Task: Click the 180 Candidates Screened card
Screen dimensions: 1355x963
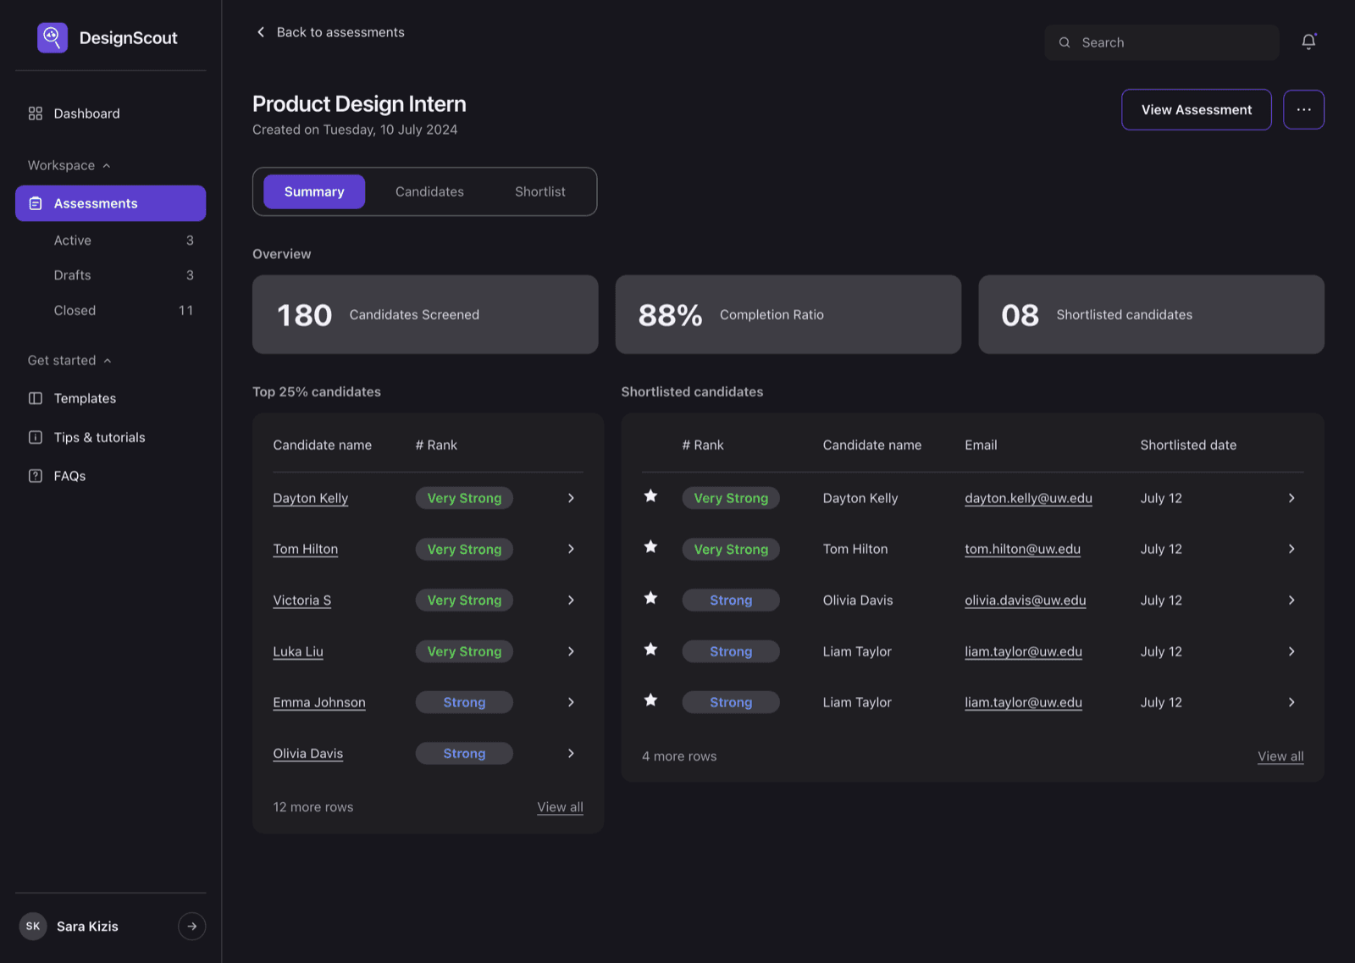Action: tap(425, 314)
